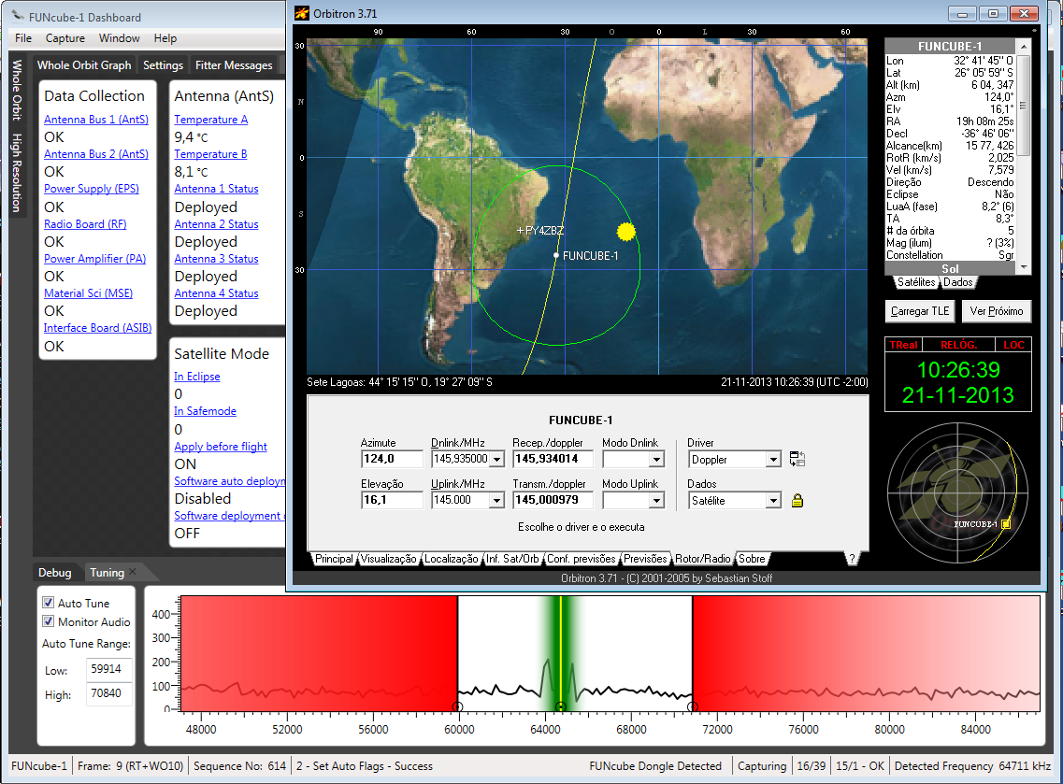
Task: Click the Carregar TLE button
Action: [x=920, y=311]
